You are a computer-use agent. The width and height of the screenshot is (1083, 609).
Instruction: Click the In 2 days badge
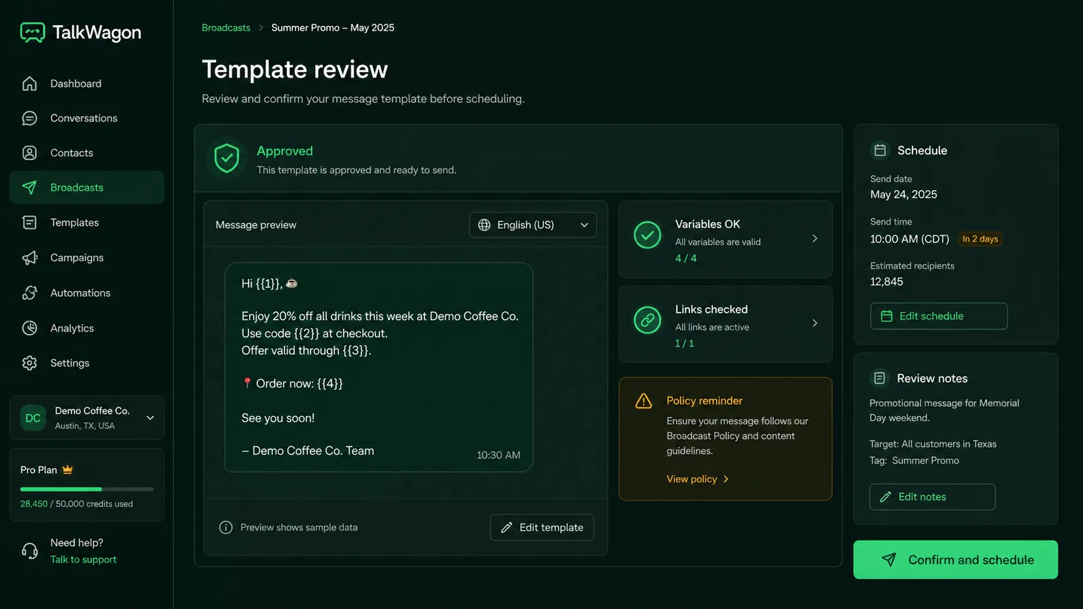[x=980, y=239]
